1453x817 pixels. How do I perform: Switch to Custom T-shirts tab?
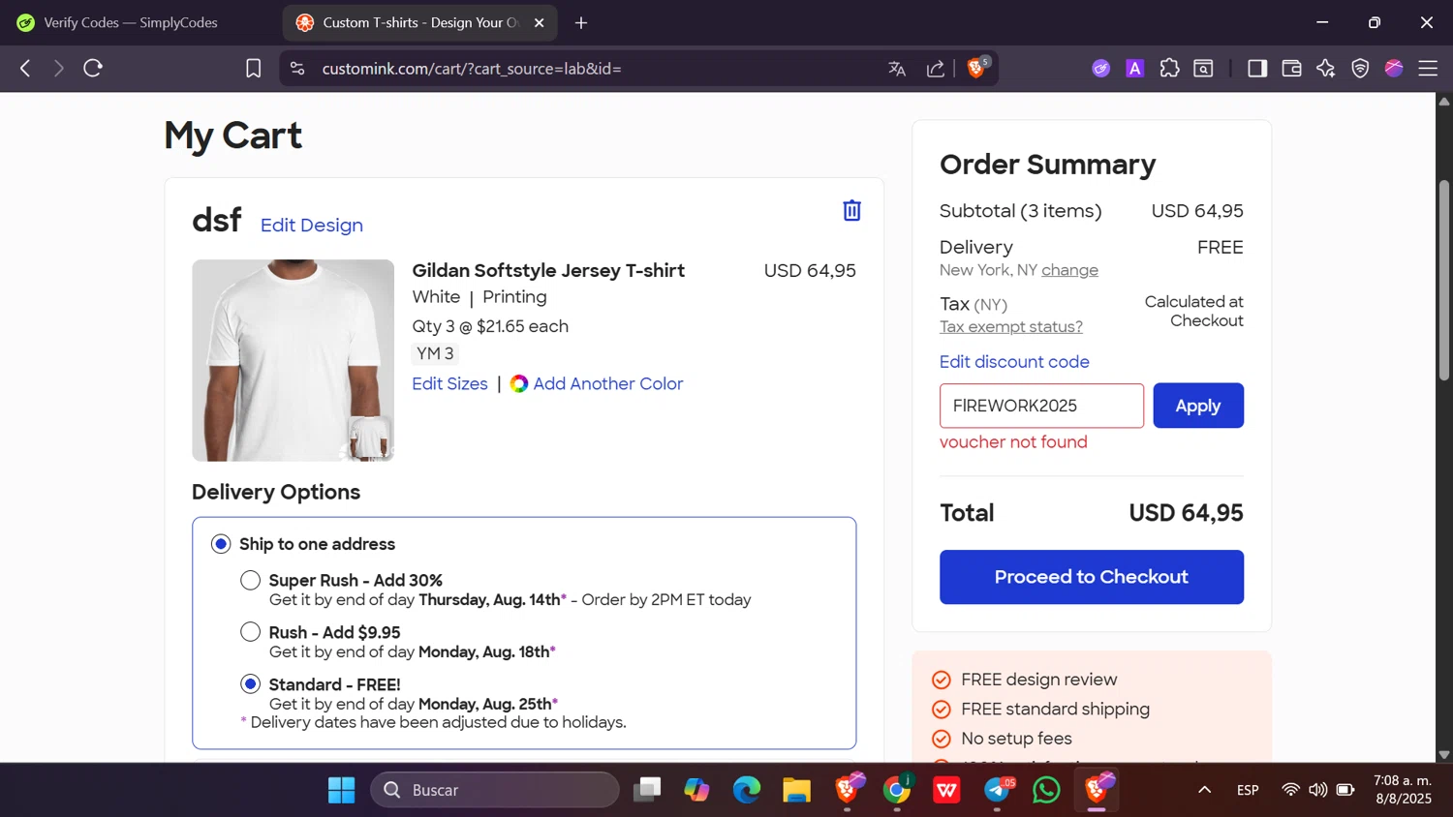(x=419, y=22)
